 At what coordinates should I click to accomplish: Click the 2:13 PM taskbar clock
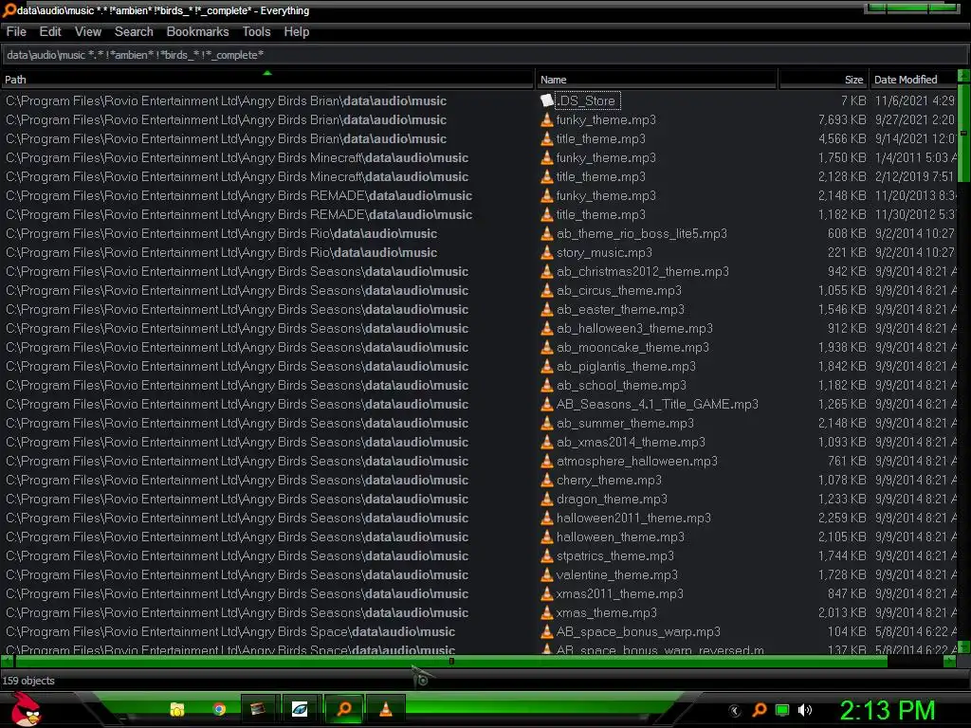click(x=887, y=710)
